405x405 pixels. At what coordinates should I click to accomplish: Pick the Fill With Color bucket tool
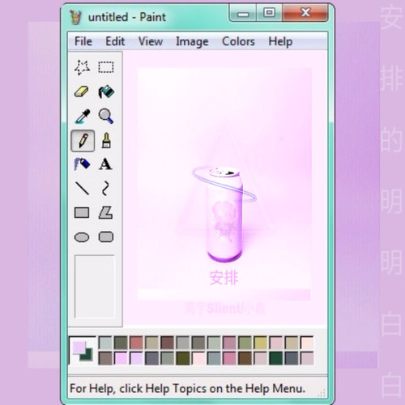[106, 92]
